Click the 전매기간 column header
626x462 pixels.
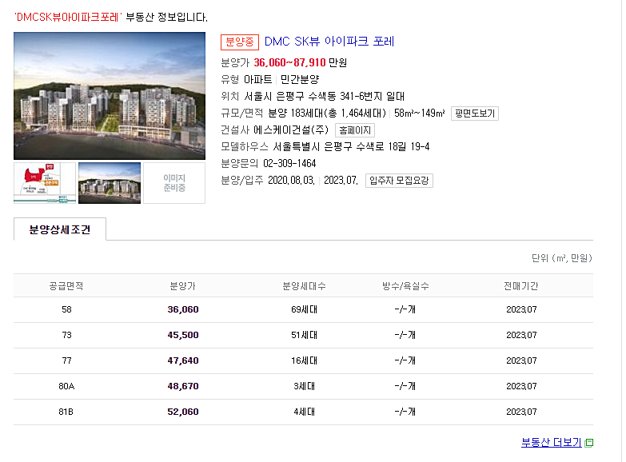521,286
